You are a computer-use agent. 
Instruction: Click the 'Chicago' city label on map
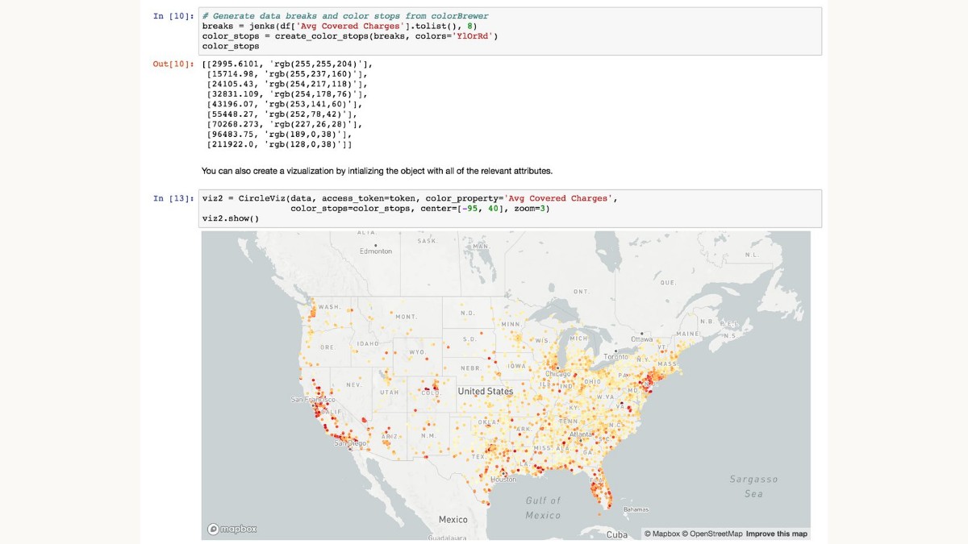[557, 374]
